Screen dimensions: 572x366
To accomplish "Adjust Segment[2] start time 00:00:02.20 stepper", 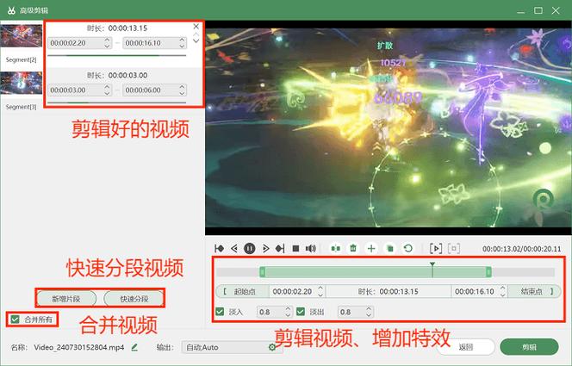I will (107, 43).
